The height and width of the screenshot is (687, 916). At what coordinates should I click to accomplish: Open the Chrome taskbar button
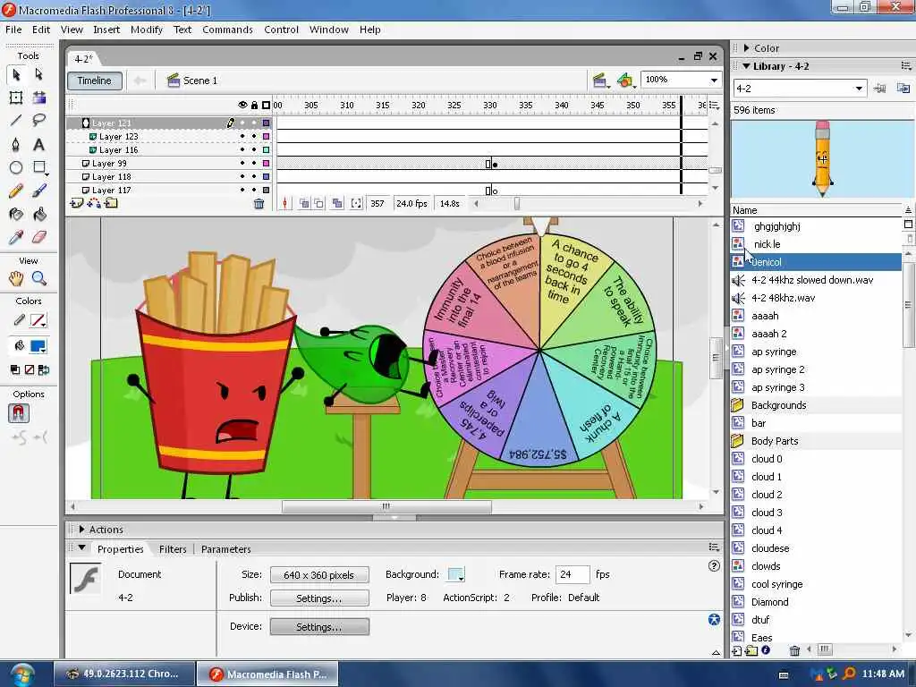tap(123, 674)
